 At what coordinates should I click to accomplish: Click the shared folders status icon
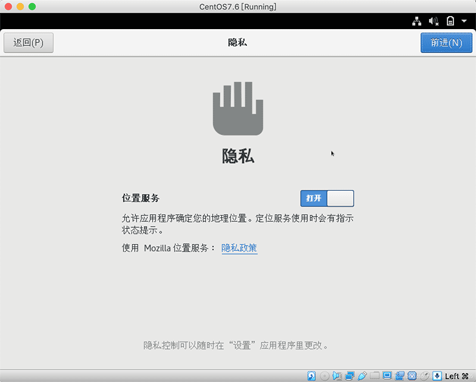(x=375, y=375)
